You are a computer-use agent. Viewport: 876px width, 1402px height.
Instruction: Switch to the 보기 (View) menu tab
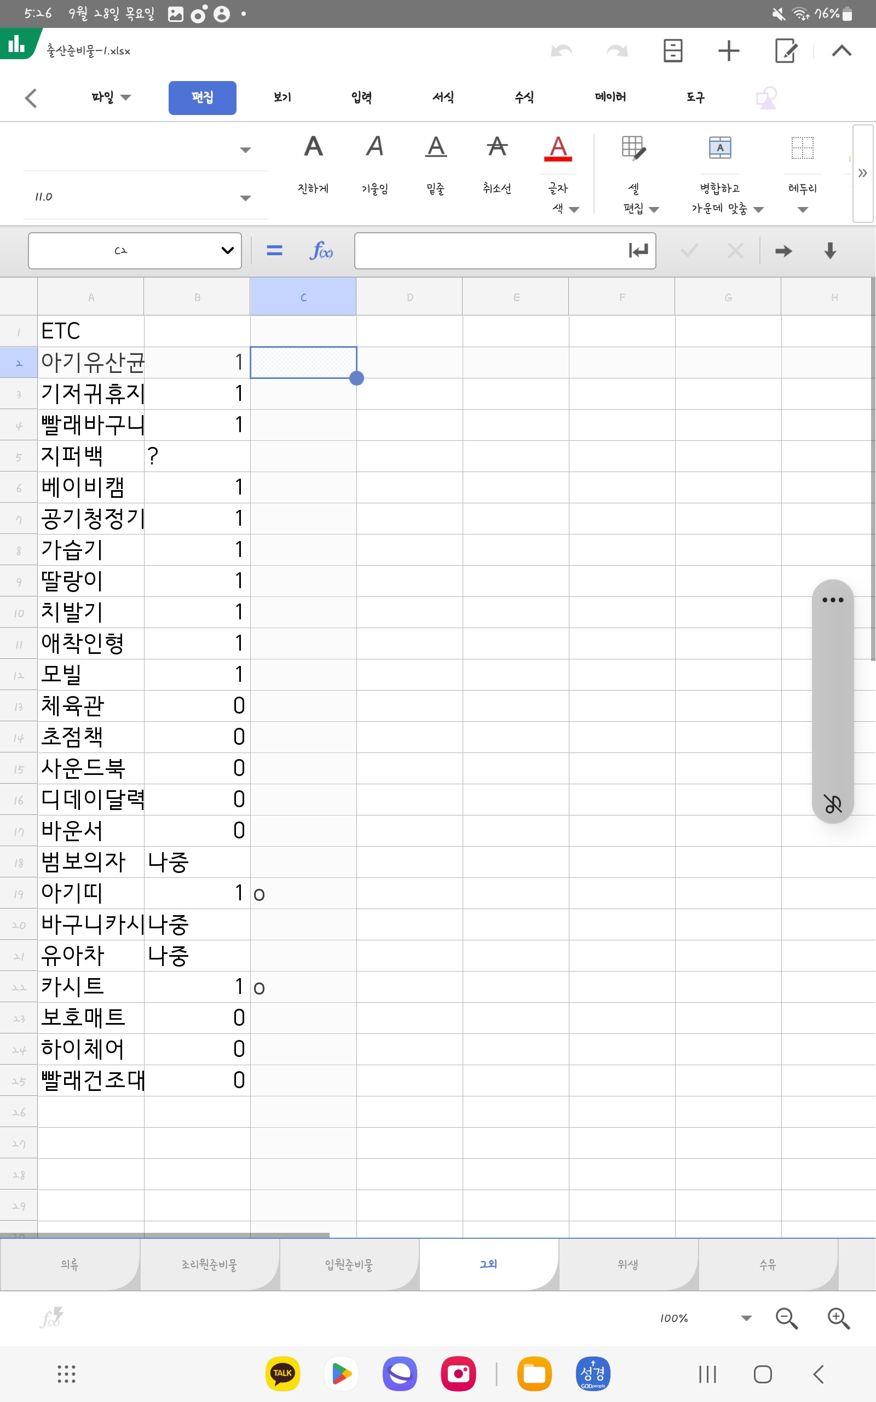pos(282,97)
